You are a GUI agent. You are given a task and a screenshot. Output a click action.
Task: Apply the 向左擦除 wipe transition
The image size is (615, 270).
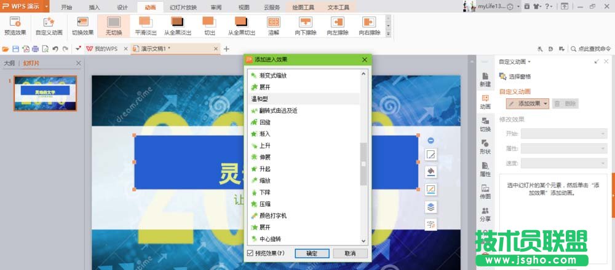[x=337, y=26]
